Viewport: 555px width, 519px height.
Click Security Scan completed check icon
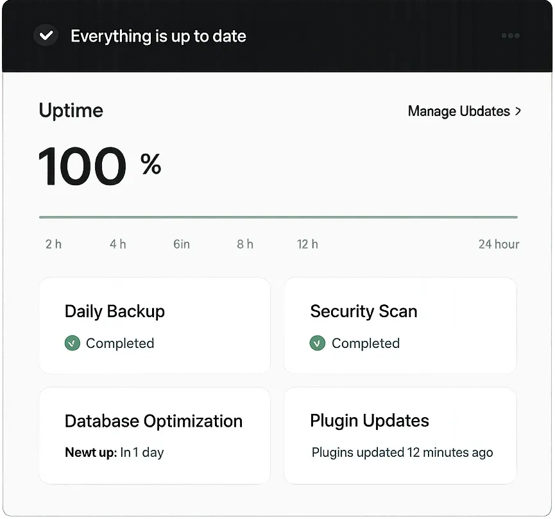point(318,343)
